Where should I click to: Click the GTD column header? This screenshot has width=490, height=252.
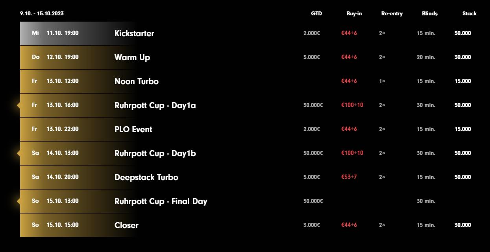316,13
